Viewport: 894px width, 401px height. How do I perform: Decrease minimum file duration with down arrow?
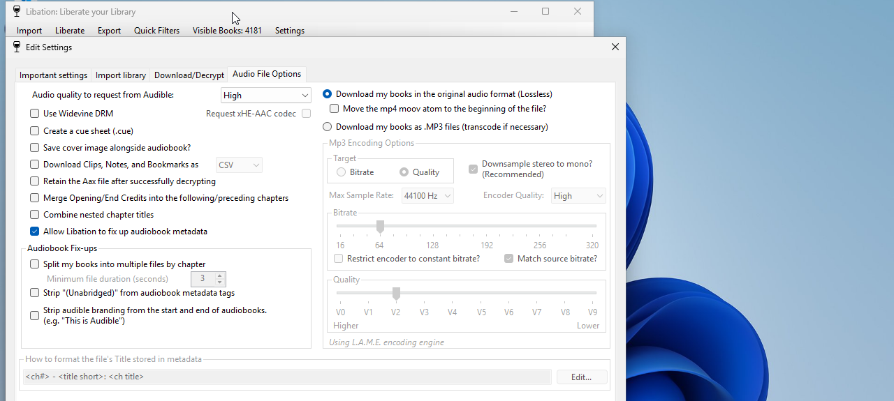pyautogui.click(x=220, y=282)
